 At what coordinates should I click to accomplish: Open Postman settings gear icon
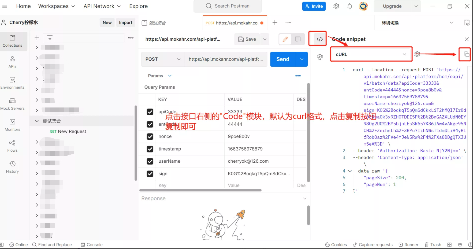point(336,6)
